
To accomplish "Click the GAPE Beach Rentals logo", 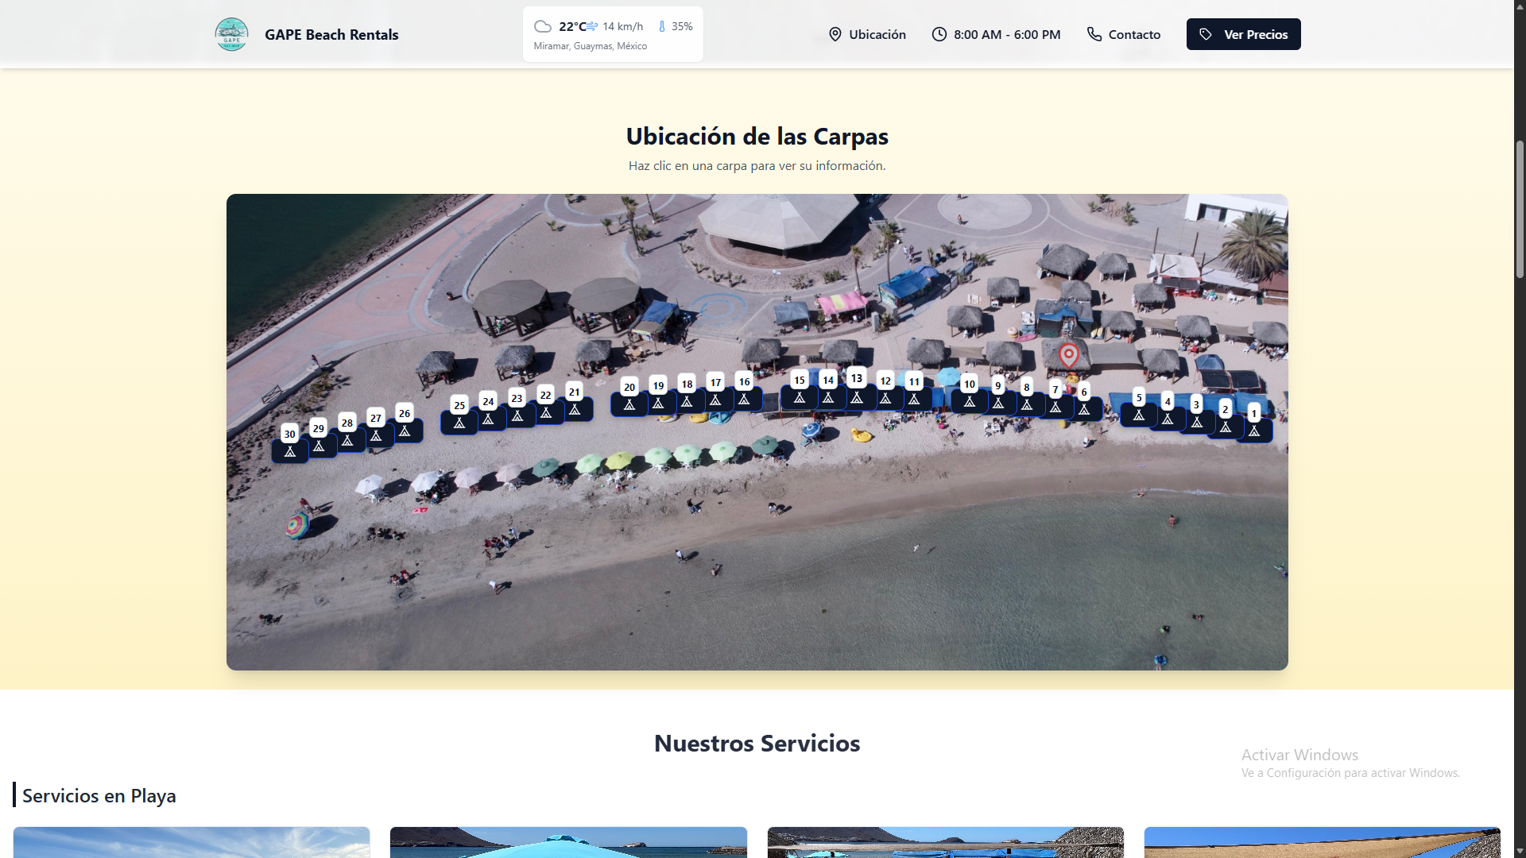I will (231, 34).
